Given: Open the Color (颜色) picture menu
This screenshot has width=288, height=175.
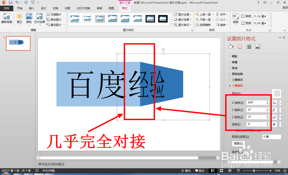Looking at the screenshot, I should [29, 19].
